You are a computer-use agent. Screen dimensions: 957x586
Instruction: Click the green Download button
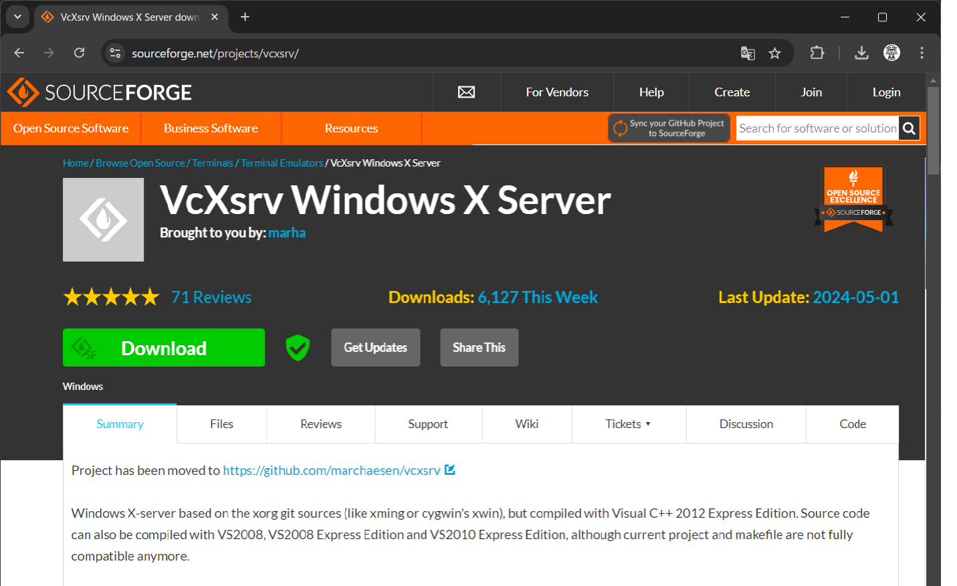coord(164,348)
